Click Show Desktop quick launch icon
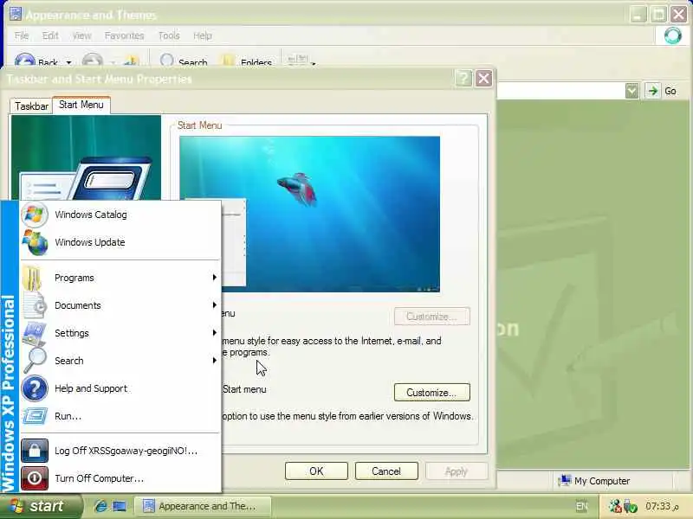The width and height of the screenshot is (693, 519). (120, 506)
